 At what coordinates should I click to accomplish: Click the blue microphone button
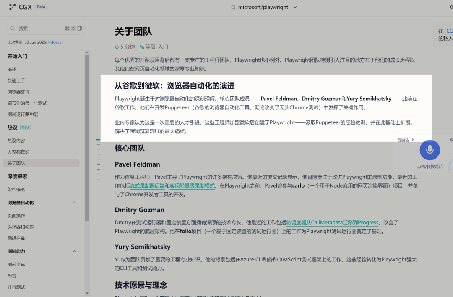[x=430, y=150]
